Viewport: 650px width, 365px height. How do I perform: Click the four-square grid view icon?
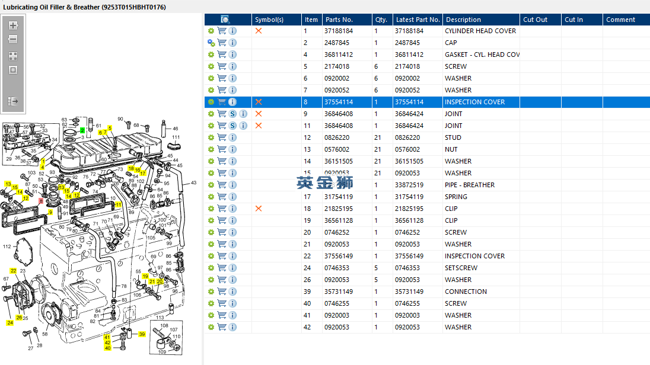13,56
